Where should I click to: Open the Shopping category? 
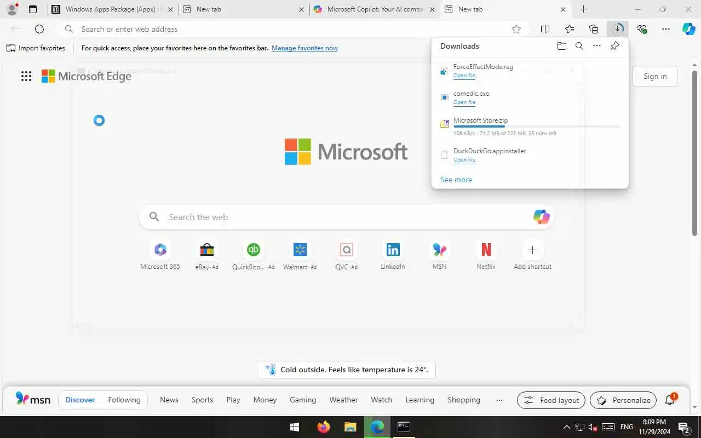click(x=464, y=400)
